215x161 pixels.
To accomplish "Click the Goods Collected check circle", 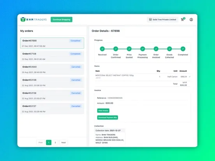I will coord(169,49).
